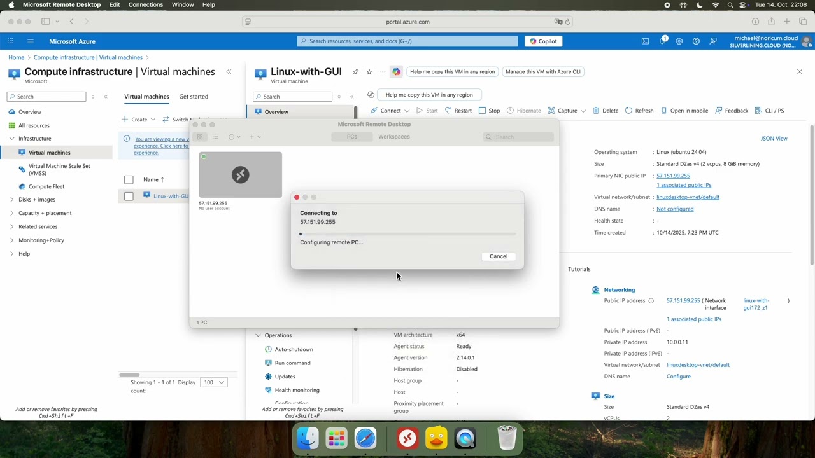Expand Related services group
The height and width of the screenshot is (458, 815).
[x=11, y=226]
